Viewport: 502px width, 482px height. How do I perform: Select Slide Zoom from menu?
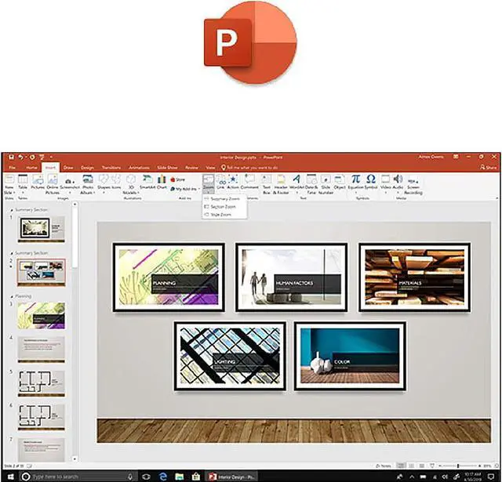pos(225,215)
